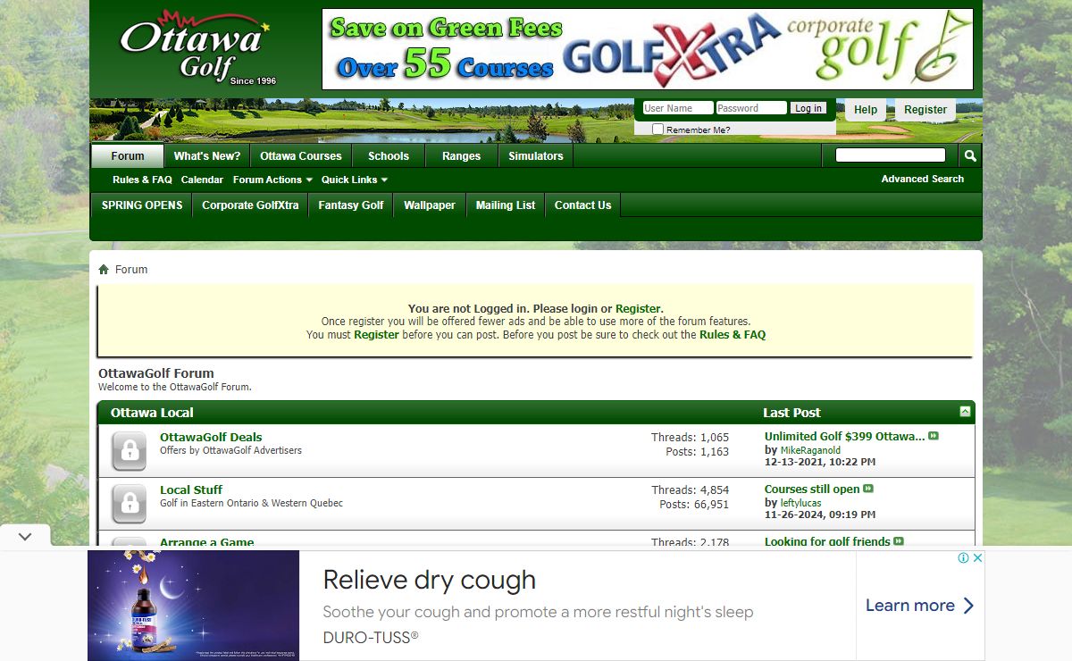Open the Corporate GolfXtra menu item
The image size is (1072, 661).
tap(250, 205)
